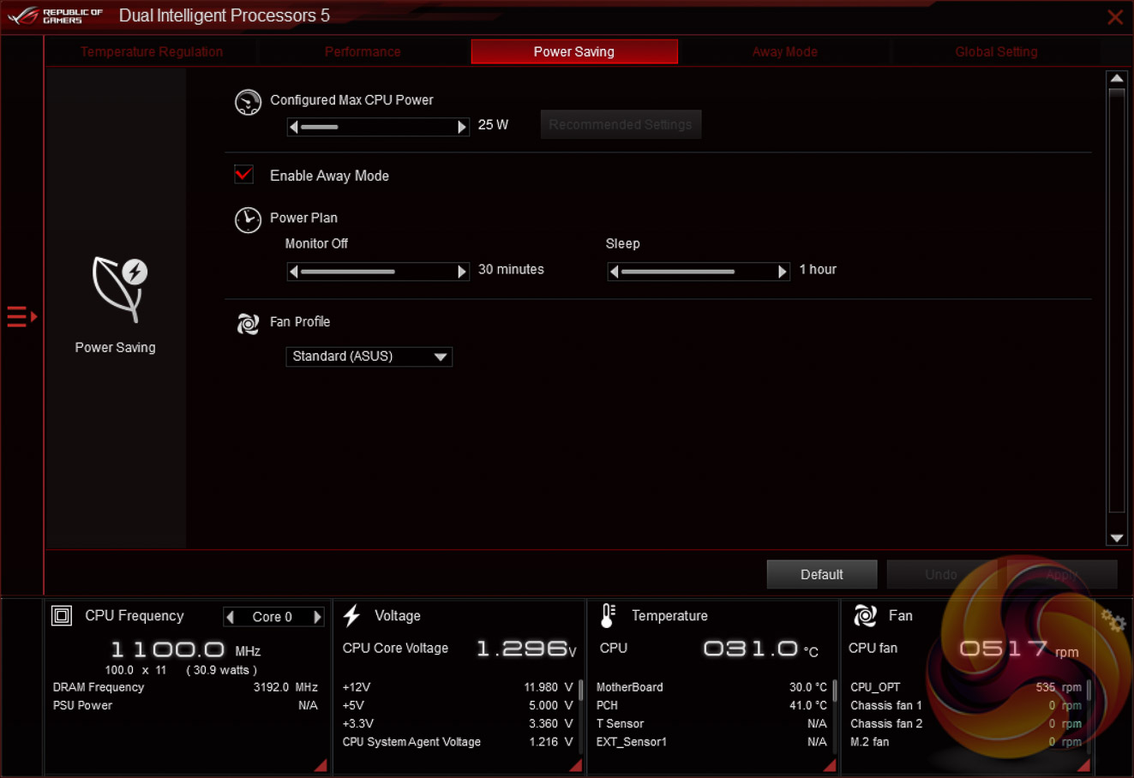Click the "+3.3V" voltage row

tap(458, 724)
